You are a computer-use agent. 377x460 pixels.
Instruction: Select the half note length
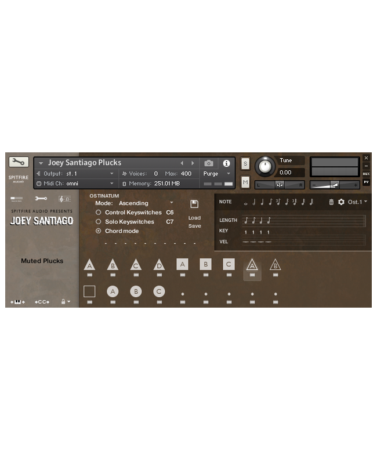pos(254,202)
